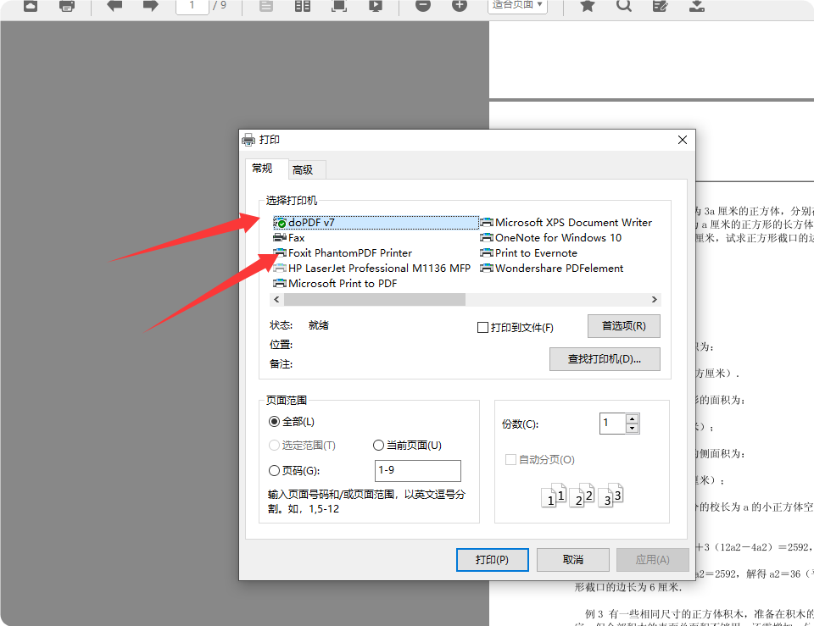Go back using the previous view arrow
The width and height of the screenshot is (814, 626).
pyautogui.click(x=114, y=8)
